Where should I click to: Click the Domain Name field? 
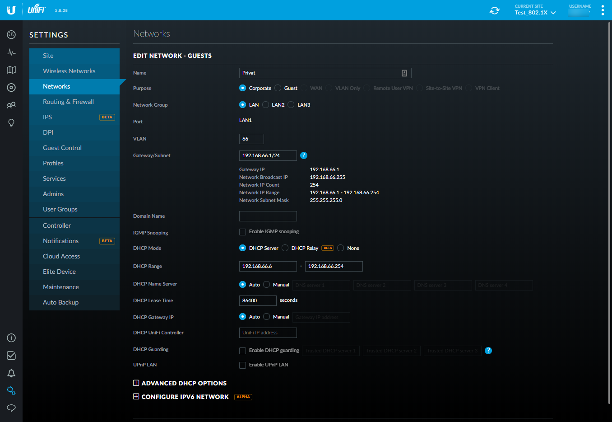268,216
